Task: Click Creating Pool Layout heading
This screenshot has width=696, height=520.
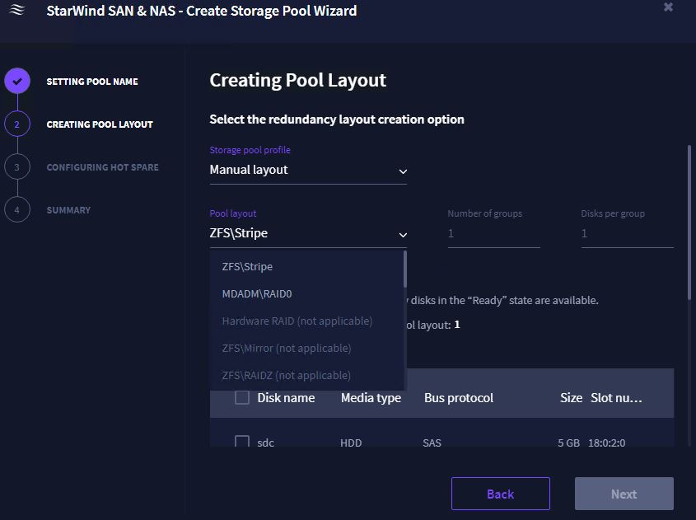Action: point(298,81)
